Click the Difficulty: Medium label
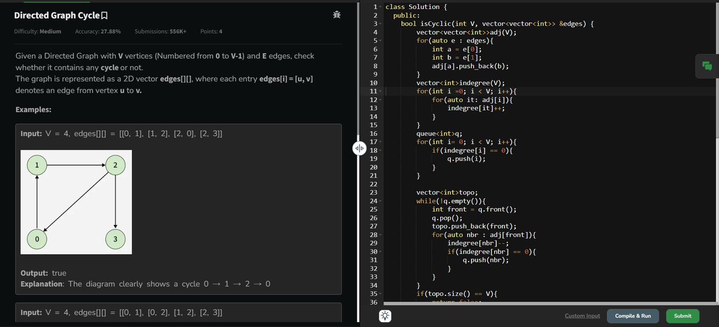The height and width of the screenshot is (327, 719). tap(38, 32)
